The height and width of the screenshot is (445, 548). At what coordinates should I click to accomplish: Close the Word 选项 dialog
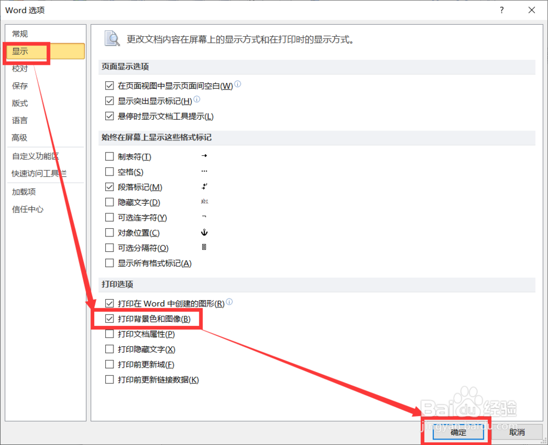pos(532,10)
